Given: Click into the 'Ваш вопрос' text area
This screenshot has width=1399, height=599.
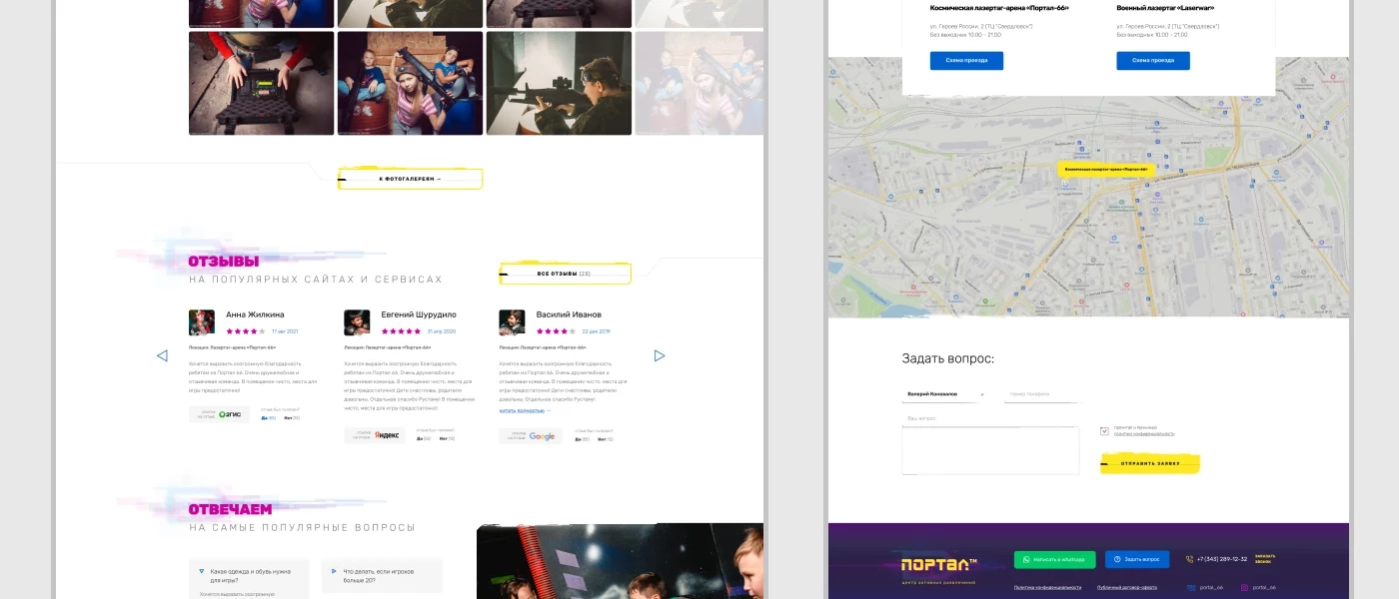Looking at the screenshot, I should pos(989,449).
